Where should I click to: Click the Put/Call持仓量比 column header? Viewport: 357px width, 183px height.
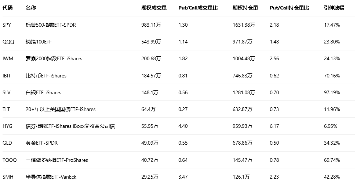tap(289, 8)
